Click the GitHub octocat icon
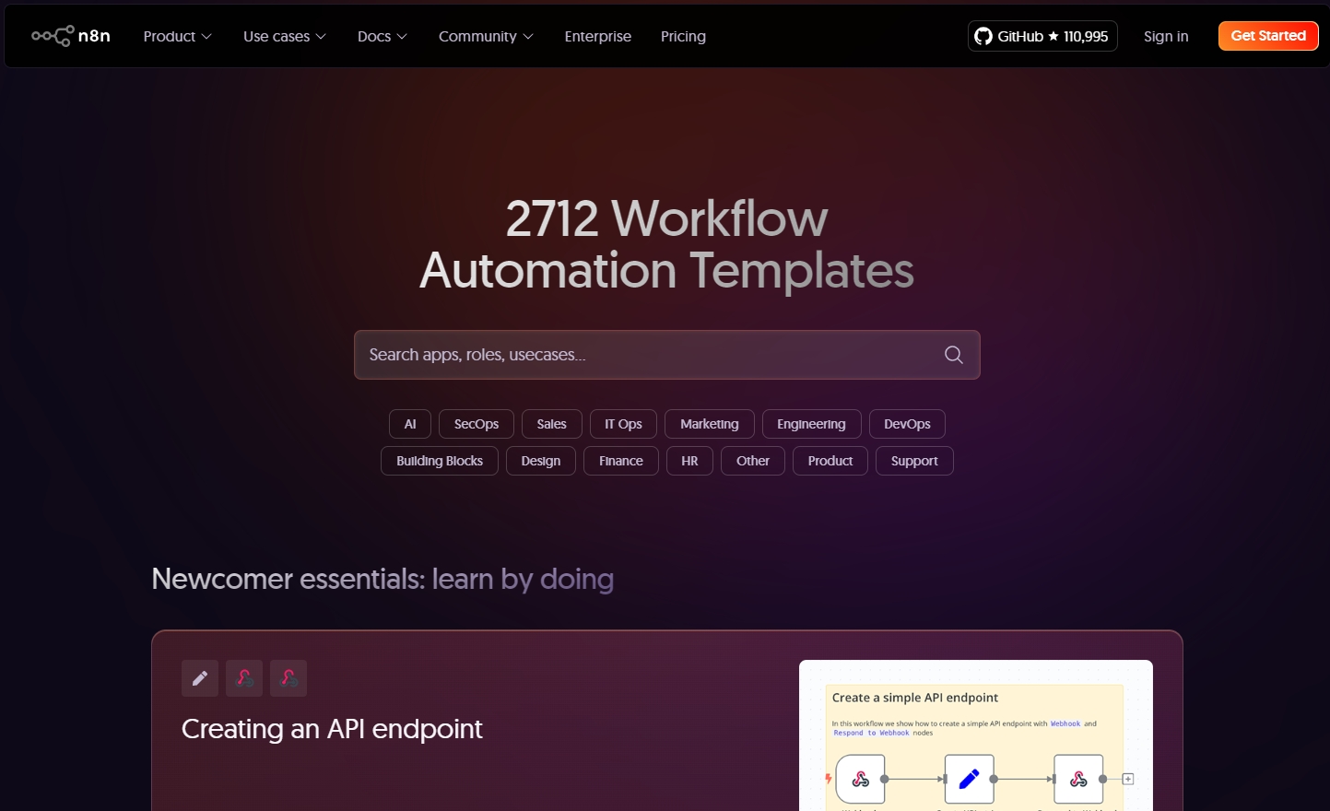The width and height of the screenshot is (1330, 811). click(x=983, y=36)
